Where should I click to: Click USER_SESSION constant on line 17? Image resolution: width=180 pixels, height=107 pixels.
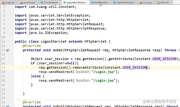click(x=134, y=68)
